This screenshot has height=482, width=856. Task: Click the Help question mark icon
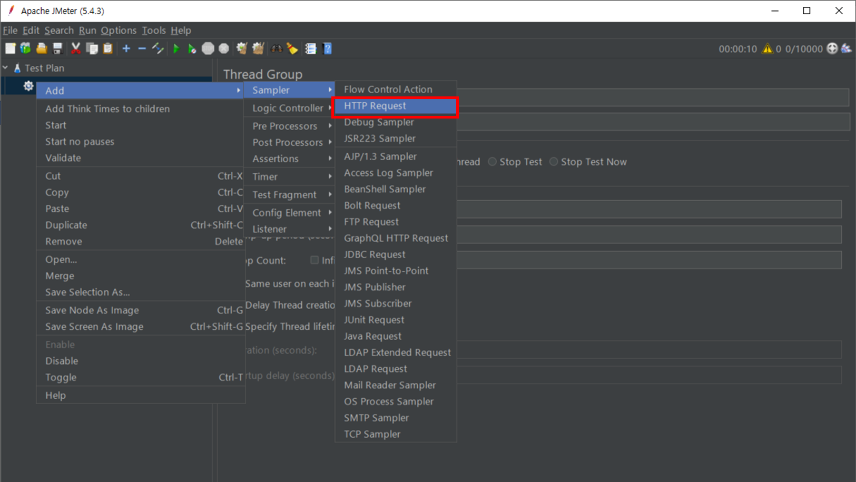327,49
